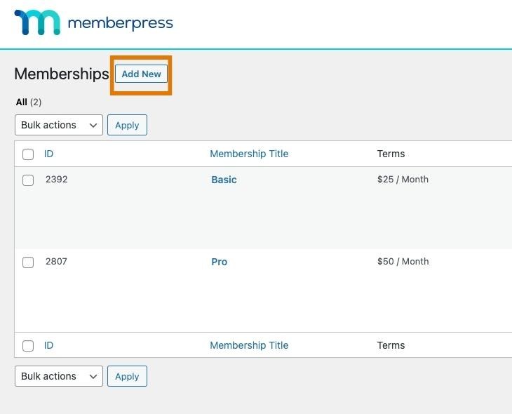Check the box for membership 2392
Viewport: 512px width, 414px height.
[28, 180]
